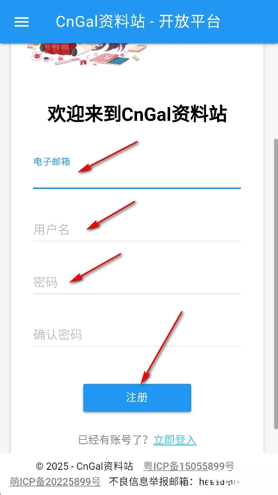Image resolution: width=278 pixels, height=495 pixels.
Task: Click the vertical page scrollbar thumb
Action: click(x=276, y=284)
